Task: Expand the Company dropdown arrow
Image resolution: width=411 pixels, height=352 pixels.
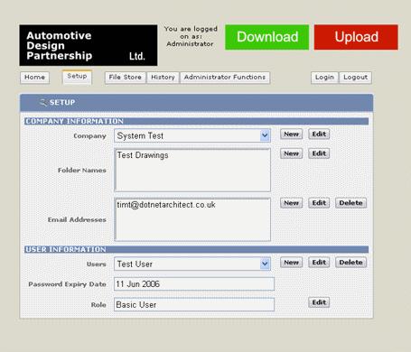Action: [x=265, y=135]
